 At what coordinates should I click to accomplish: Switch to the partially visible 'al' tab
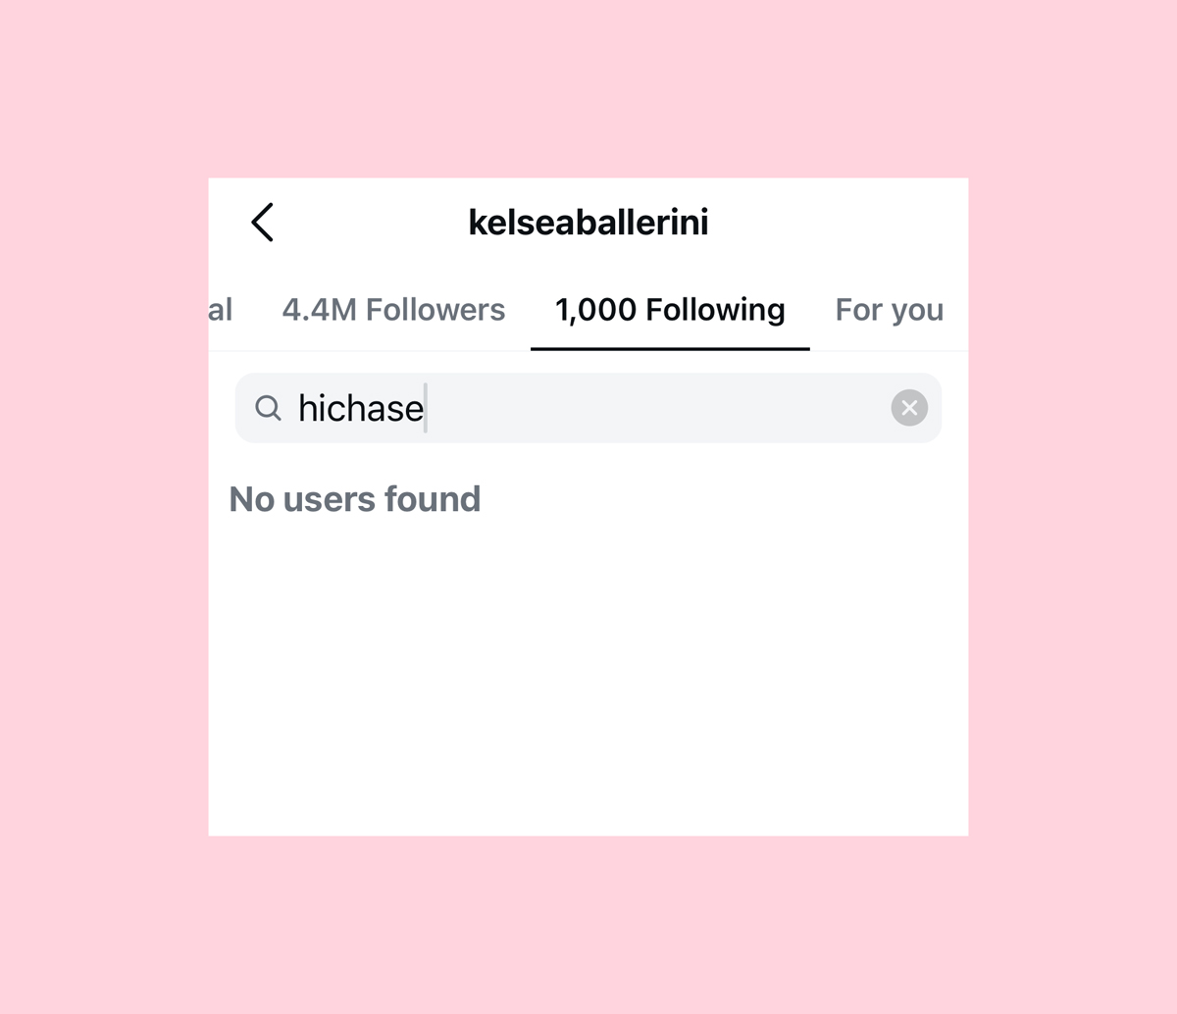click(x=222, y=310)
